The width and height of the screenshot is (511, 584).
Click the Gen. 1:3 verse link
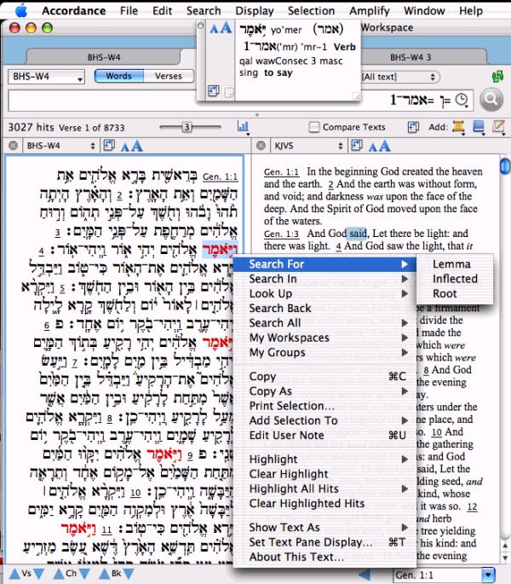pos(281,234)
